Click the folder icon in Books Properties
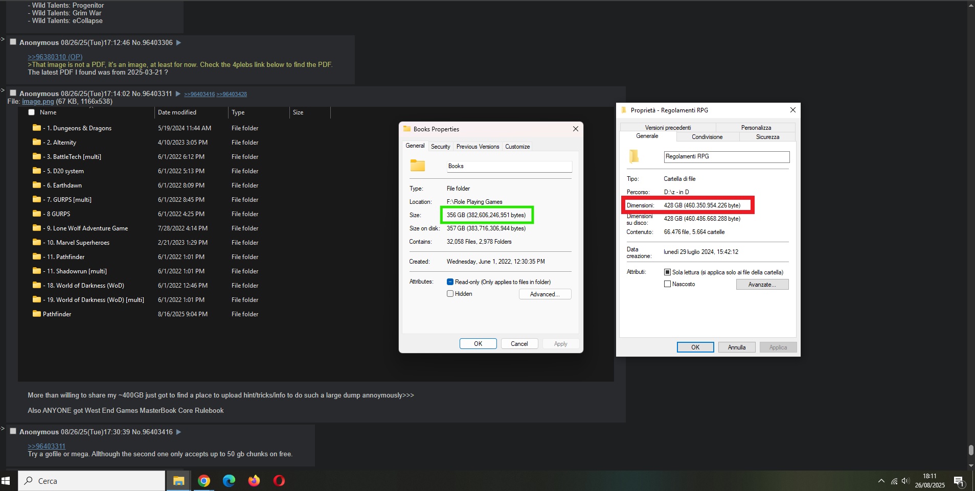Image resolution: width=975 pixels, height=491 pixels. (x=418, y=165)
